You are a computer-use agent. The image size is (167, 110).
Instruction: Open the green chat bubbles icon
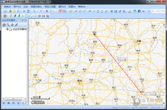(x=135, y=11)
